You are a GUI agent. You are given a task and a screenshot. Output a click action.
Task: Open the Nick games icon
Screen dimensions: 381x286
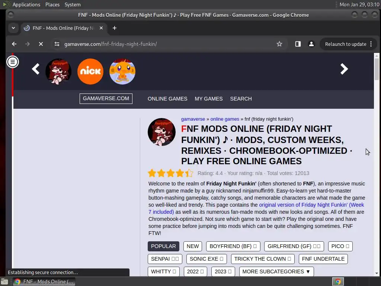90,71
